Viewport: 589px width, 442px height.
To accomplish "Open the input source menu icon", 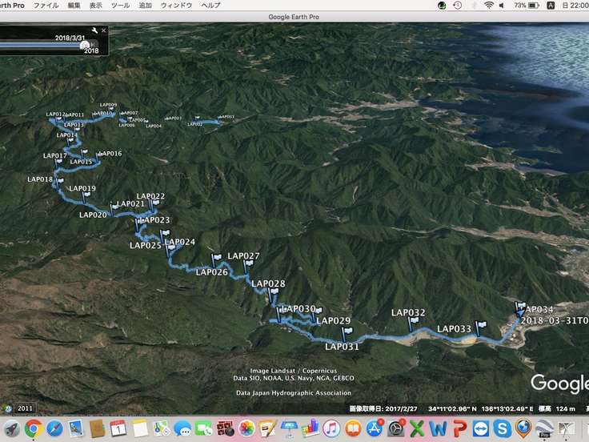I will pyautogui.click(x=551, y=6).
